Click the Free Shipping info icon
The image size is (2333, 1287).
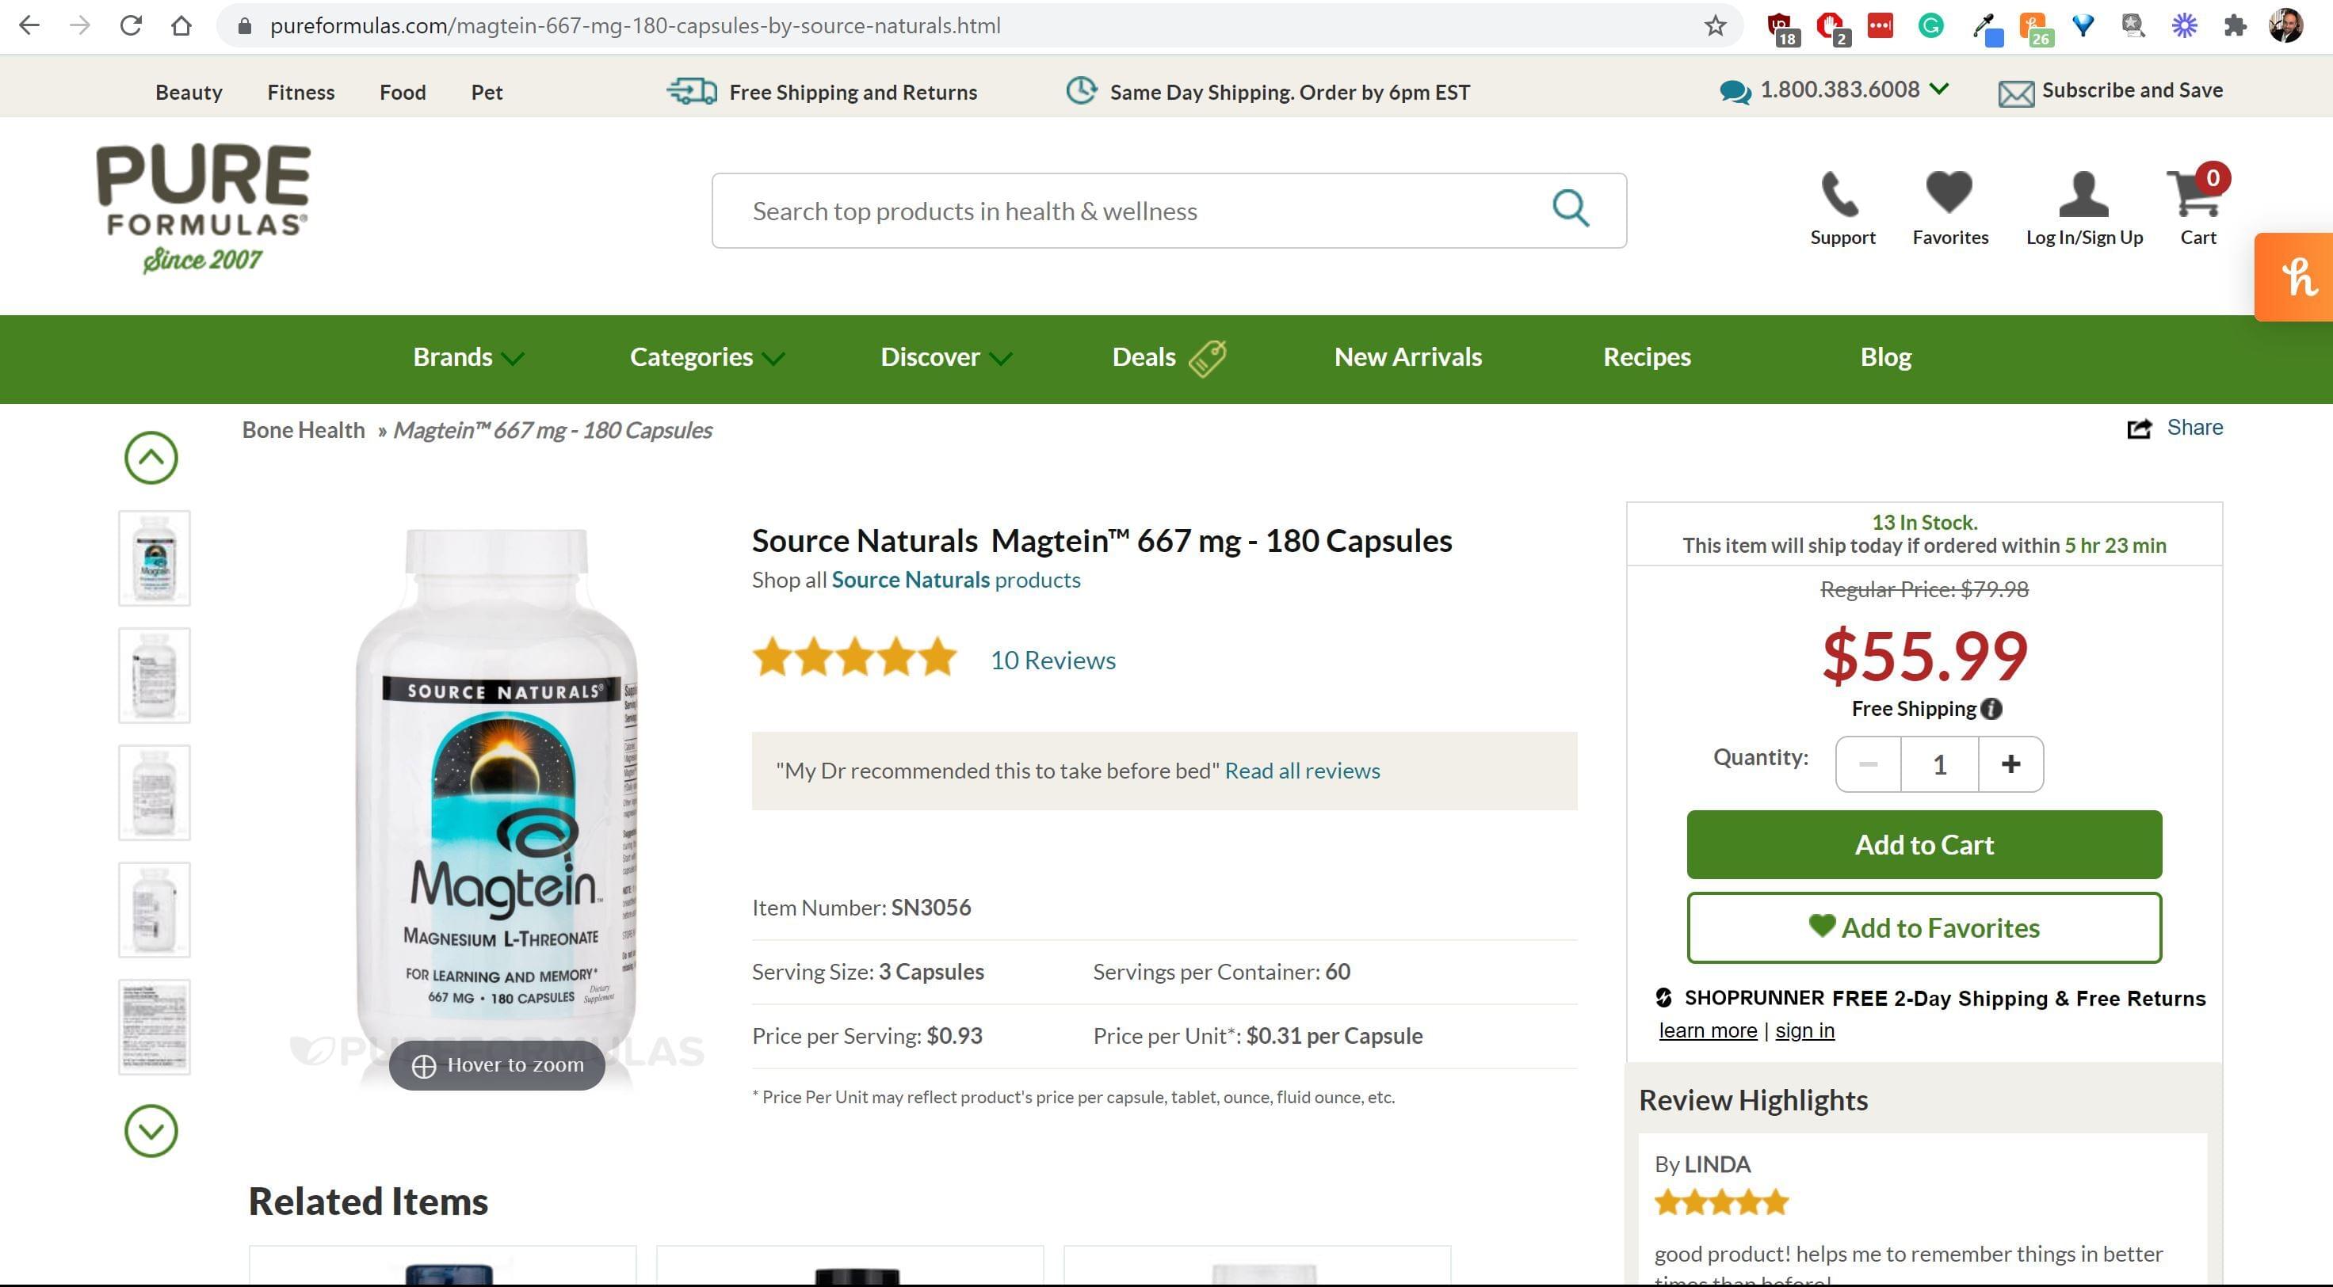click(1991, 709)
